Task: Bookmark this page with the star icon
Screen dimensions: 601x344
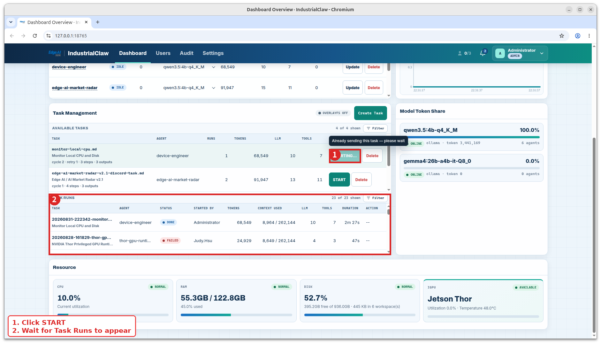Action: coord(561,36)
